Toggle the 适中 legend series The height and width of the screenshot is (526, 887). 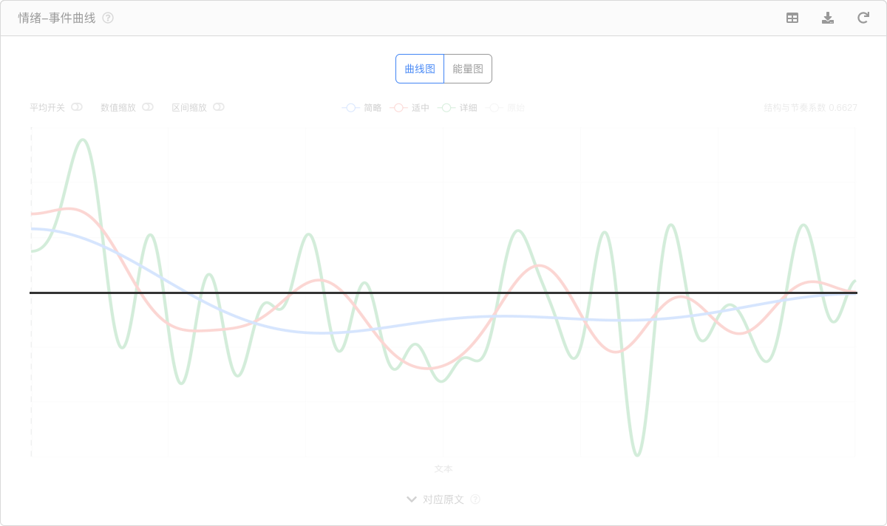click(409, 108)
